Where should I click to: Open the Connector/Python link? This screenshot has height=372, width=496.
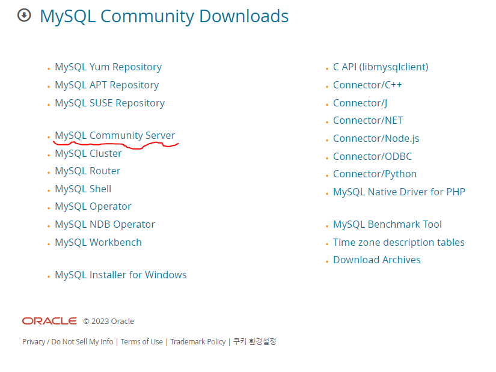coord(375,174)
